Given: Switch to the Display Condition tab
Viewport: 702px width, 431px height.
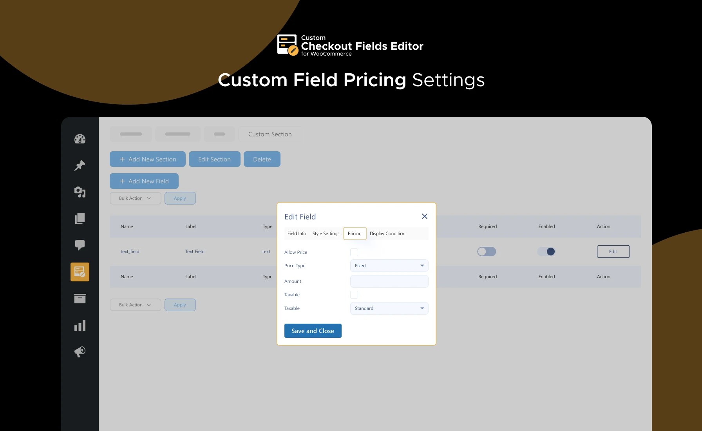Looking at the screenshot, I should pos(387,233).
